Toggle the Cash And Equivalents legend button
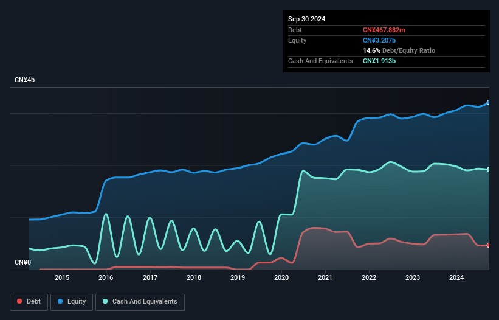The image size is (499, 320). pos(140,302)
